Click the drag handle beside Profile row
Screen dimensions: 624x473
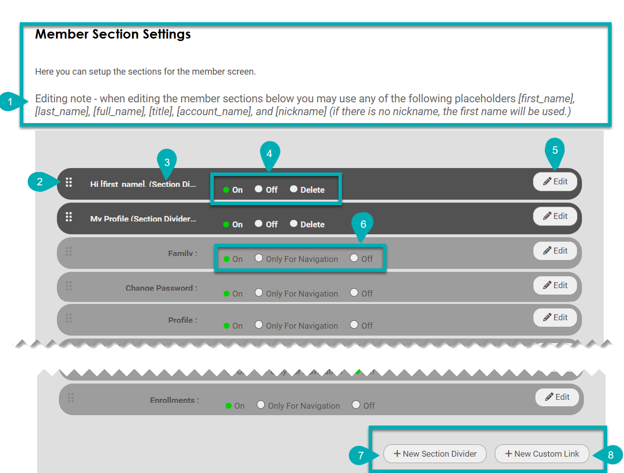click(x=69, y=318)
